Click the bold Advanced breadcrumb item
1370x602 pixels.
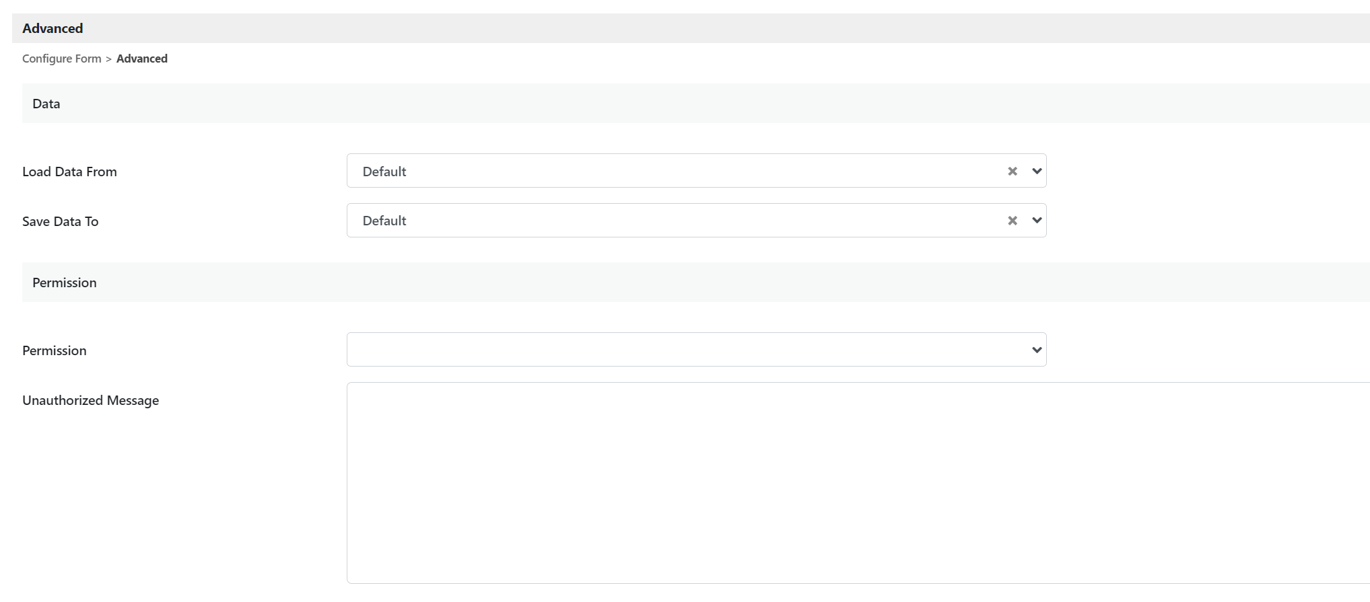142,59
